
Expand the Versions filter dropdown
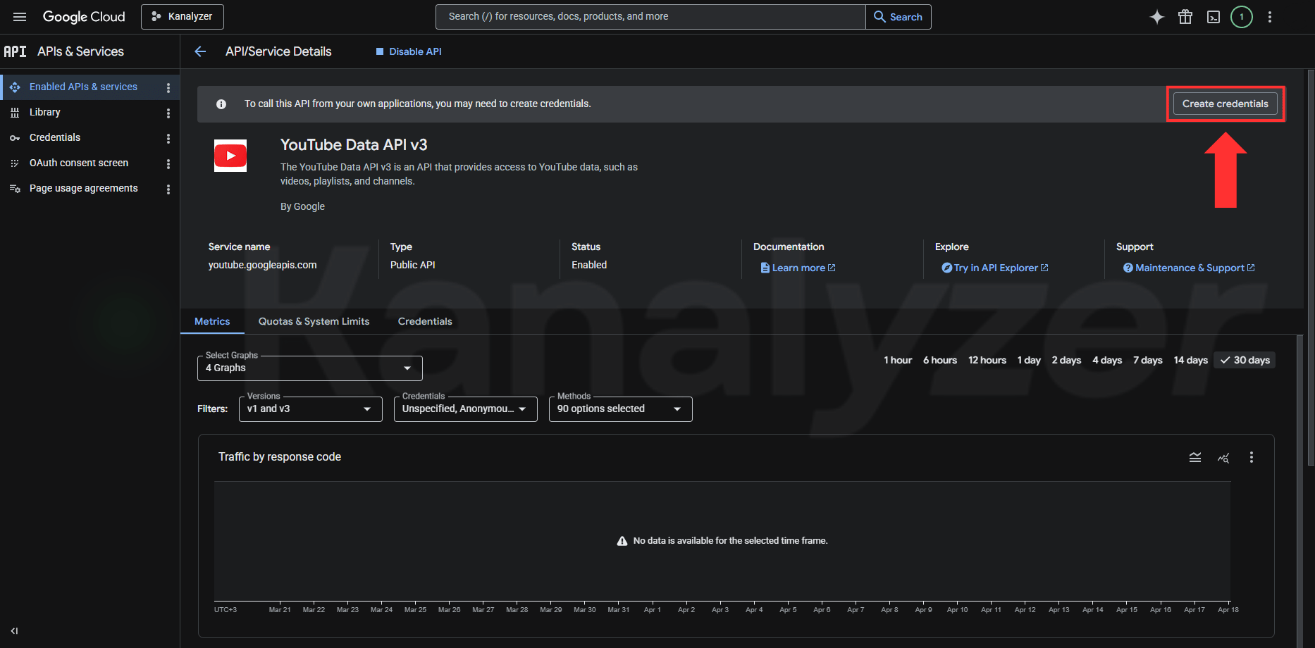[x=311, y=409]
